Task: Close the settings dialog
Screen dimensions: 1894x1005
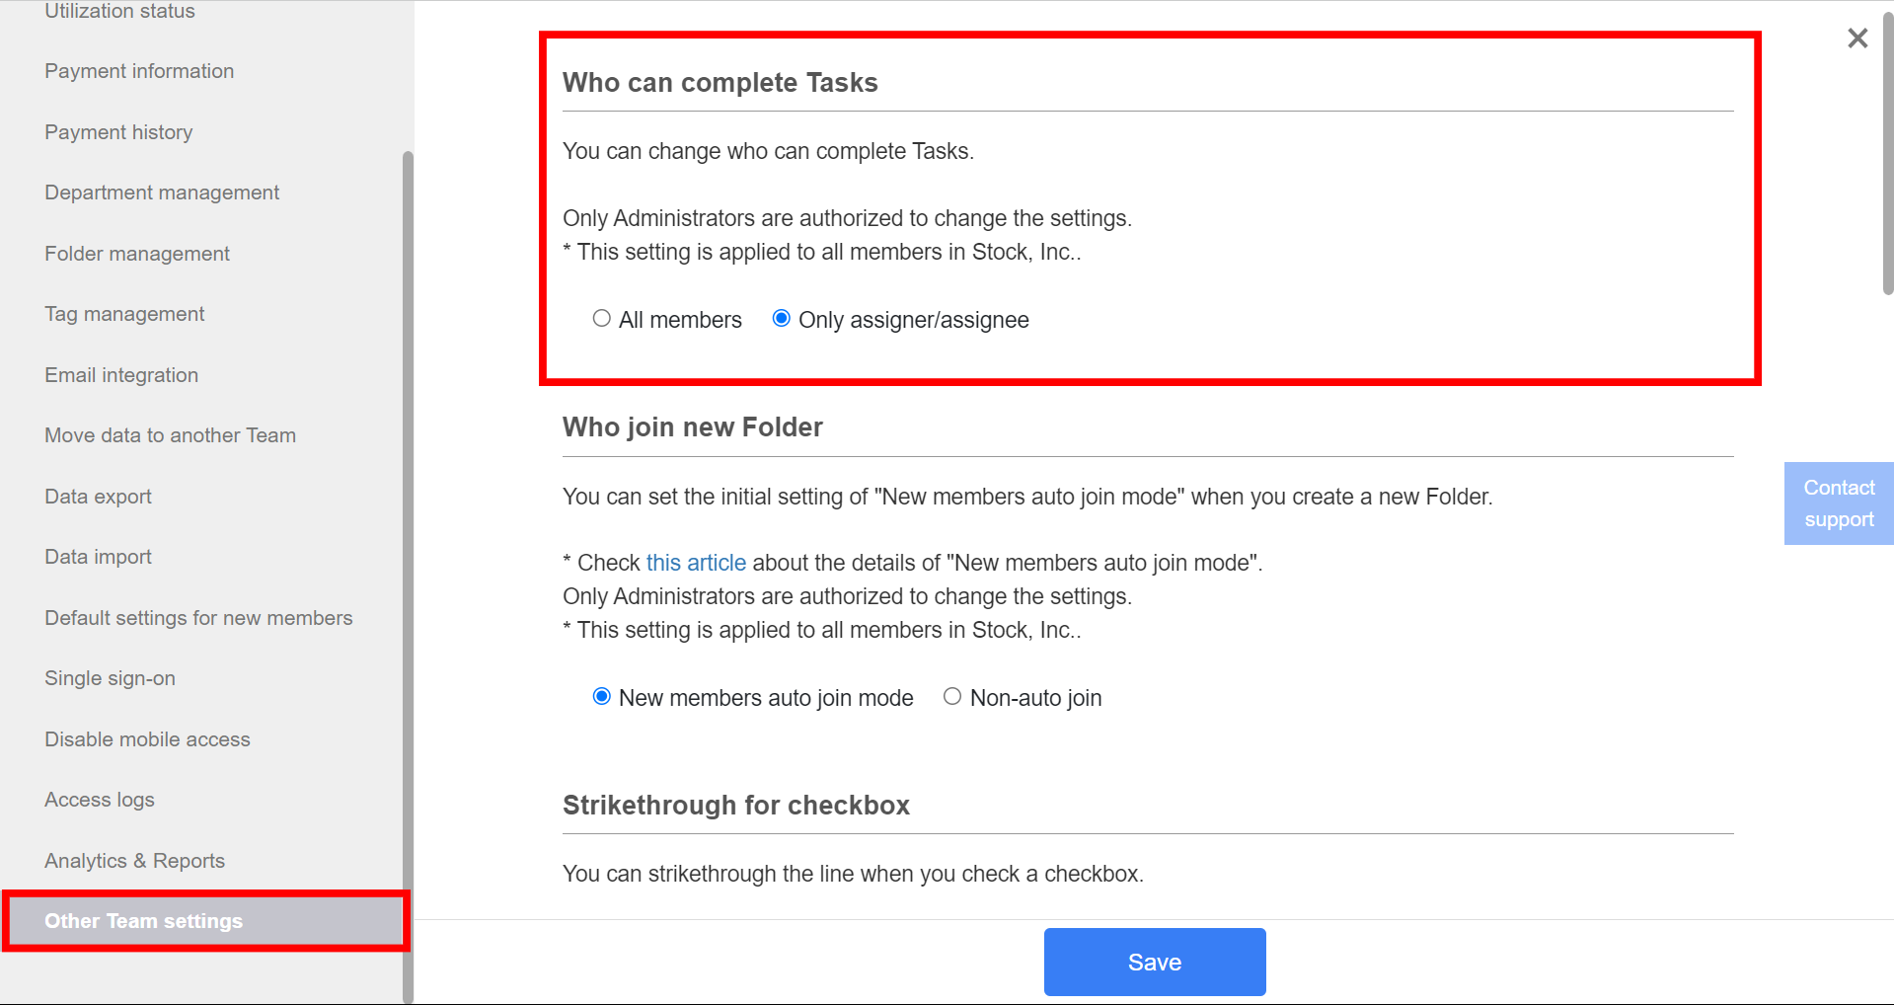Action: (x=1857, y=38)
